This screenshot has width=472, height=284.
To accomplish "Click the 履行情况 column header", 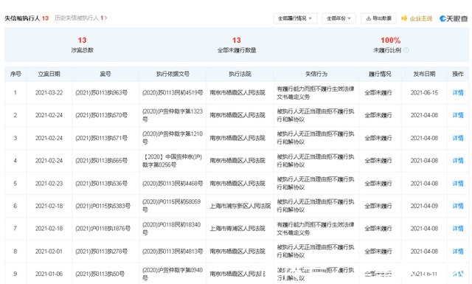I will point(380,74).
